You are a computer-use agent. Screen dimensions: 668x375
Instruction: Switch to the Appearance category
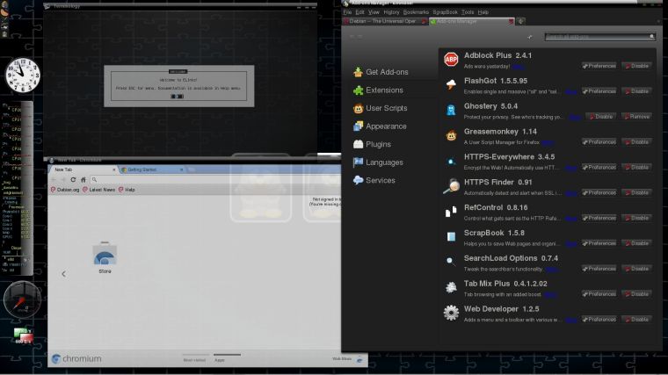[380, 126]
